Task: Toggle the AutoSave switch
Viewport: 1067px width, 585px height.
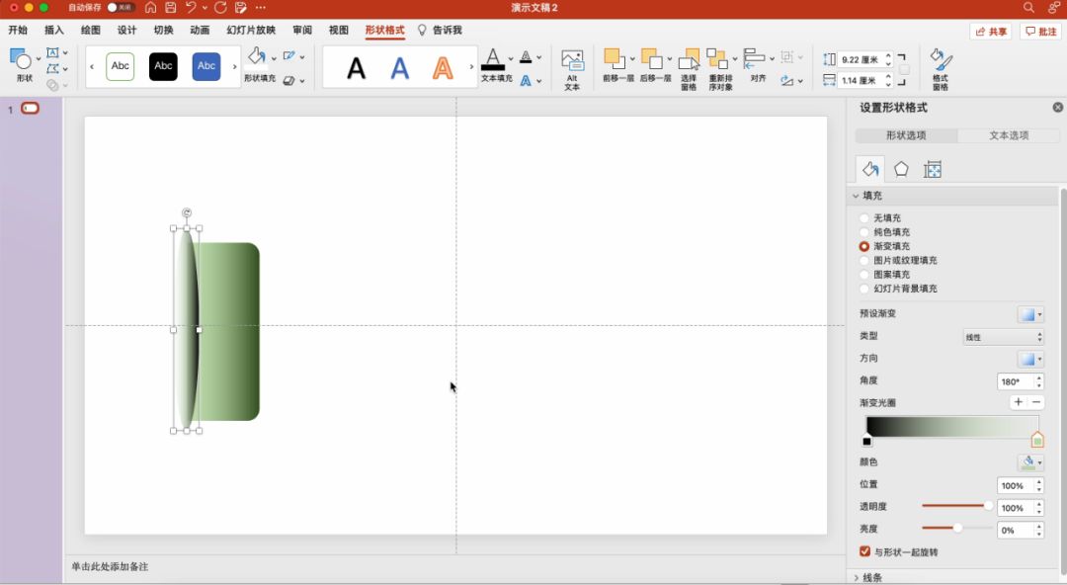Action: (120, 8)
